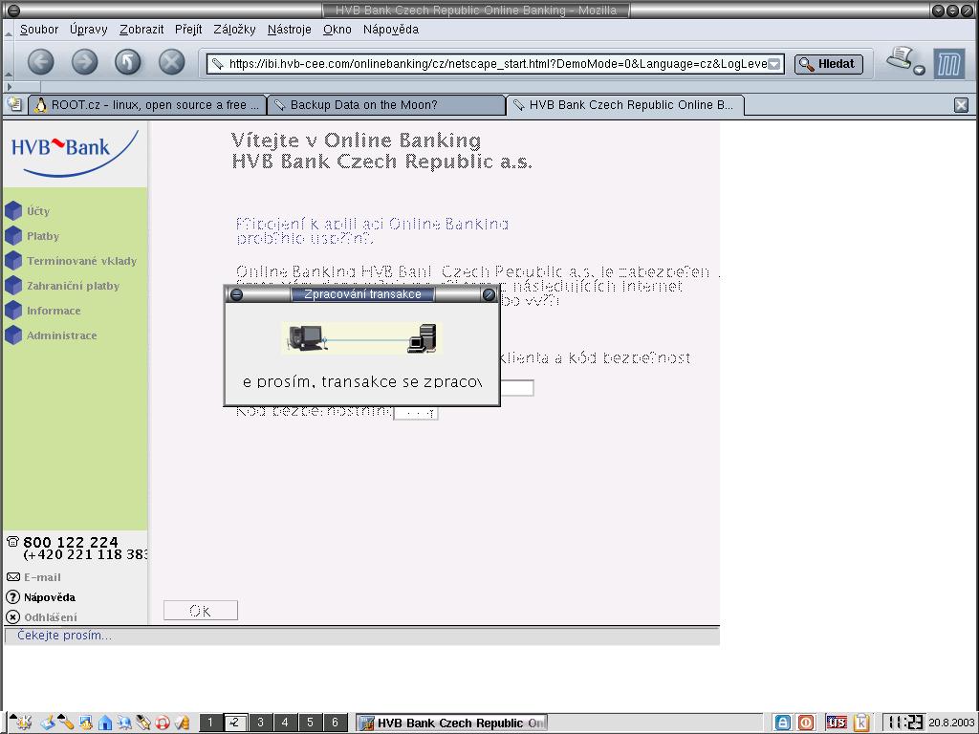979x734 pixels.
Task: Click the HVB Bank logo
Action: [75, 153]
